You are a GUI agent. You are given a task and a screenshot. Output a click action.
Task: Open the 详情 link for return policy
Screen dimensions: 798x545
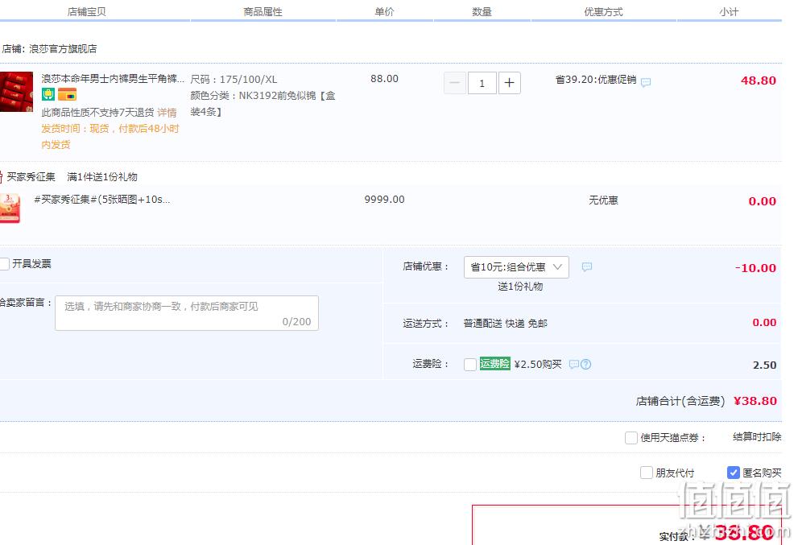[x=167, y=113]
